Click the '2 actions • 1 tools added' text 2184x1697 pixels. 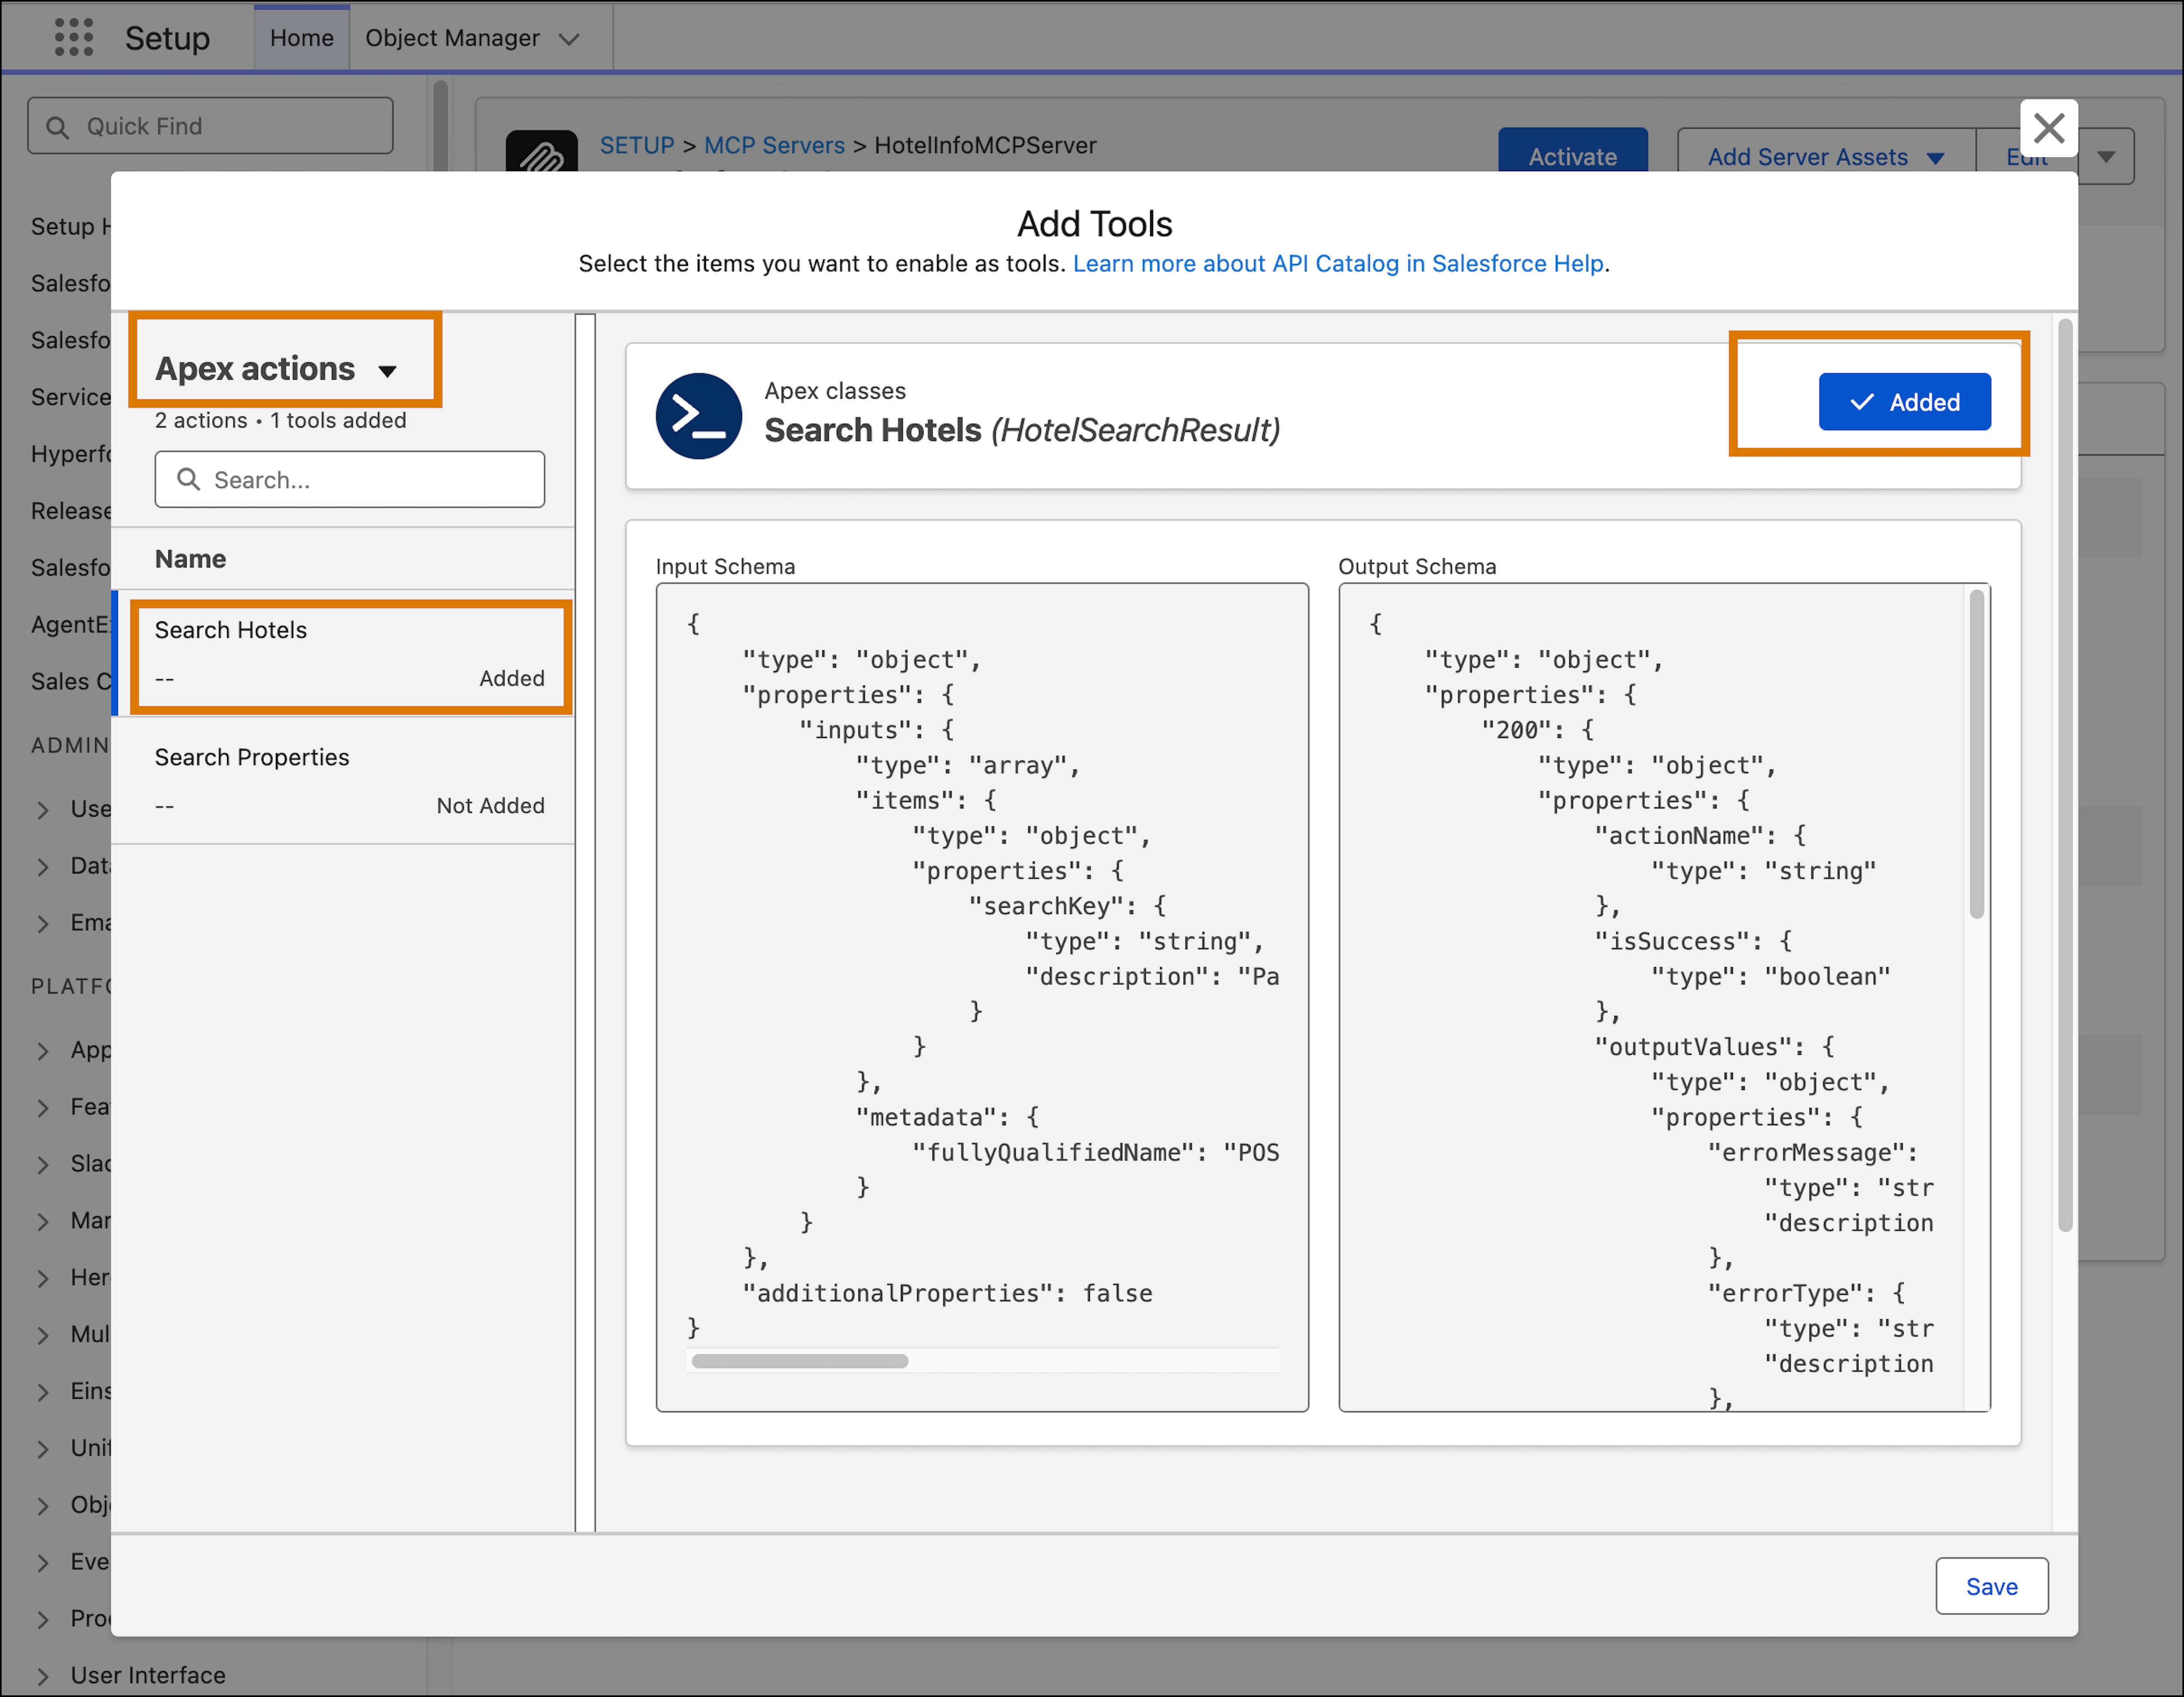(x=280, y=421)
